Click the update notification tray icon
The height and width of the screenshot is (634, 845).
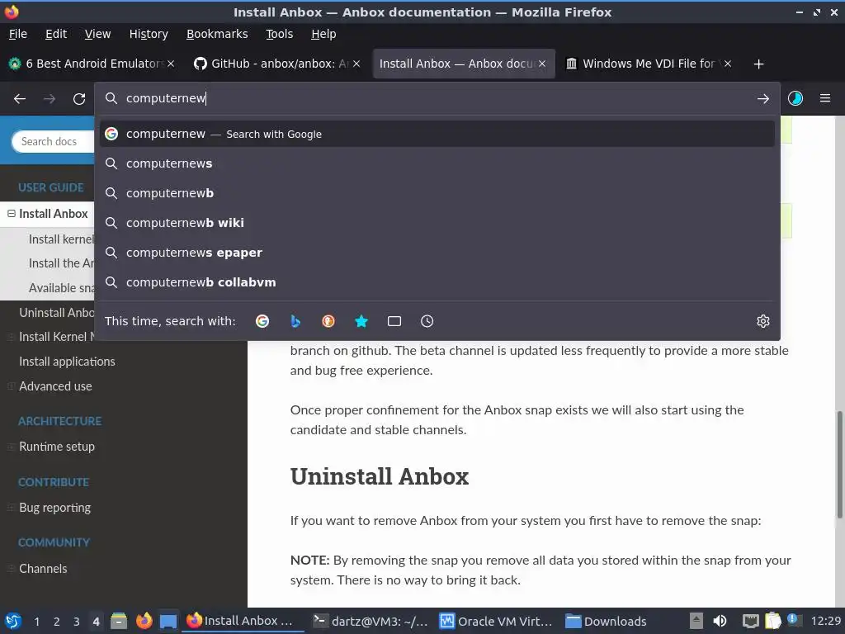coord(793,619)
